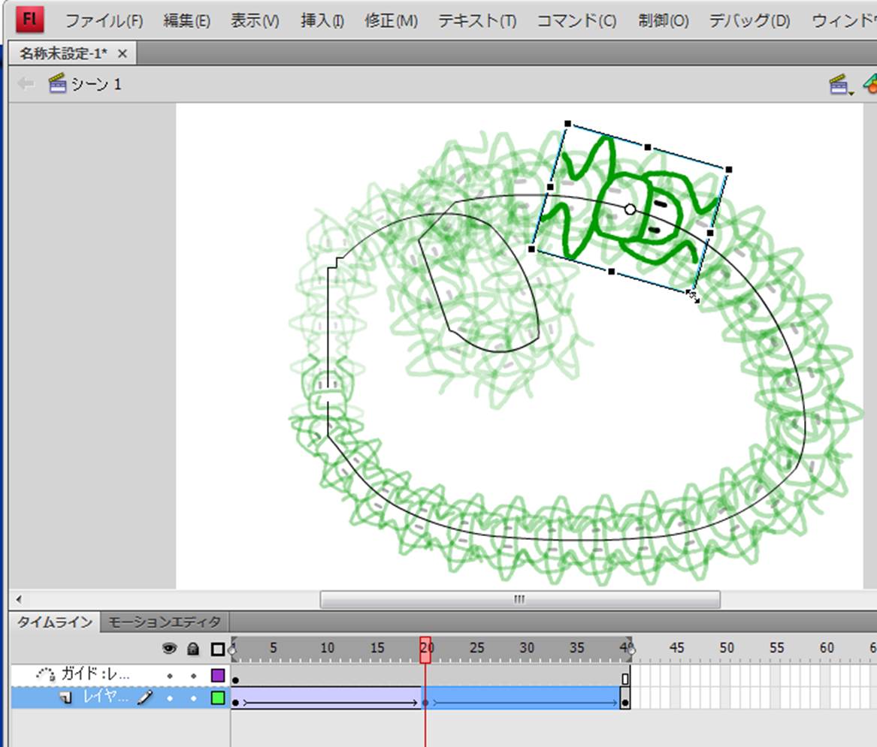Click the back arrow beside シーン 1
Screen dimensions: 877x747
26,84
